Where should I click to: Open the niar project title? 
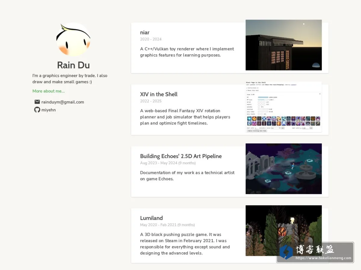(145, 32)
